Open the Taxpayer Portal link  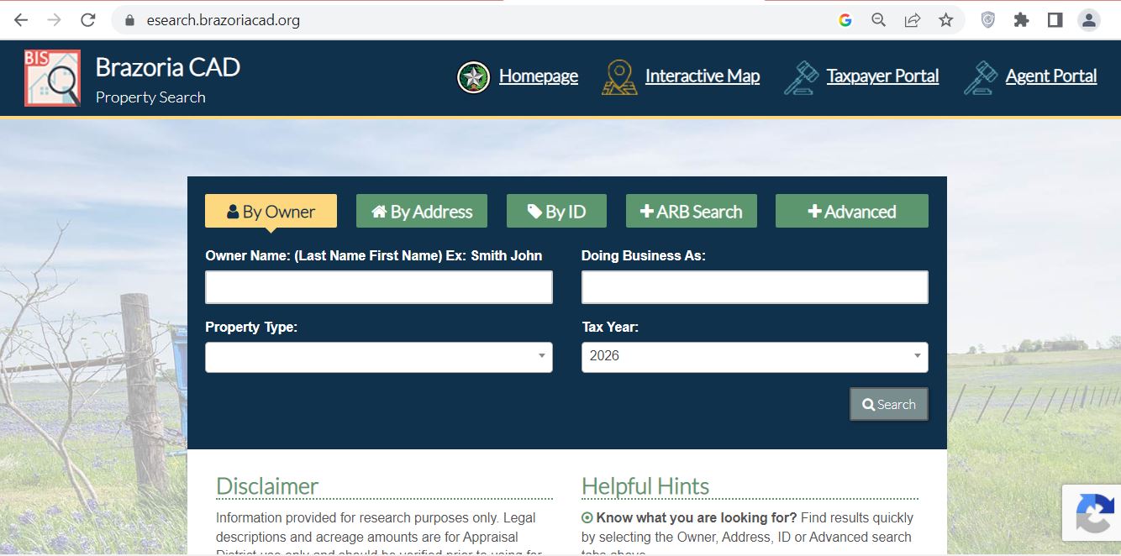click(883, 76)
